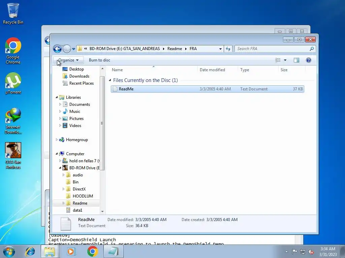The width and height of the screenshot is (345, 258).
Task: Open the Videos library
Action: click(75, 126)
